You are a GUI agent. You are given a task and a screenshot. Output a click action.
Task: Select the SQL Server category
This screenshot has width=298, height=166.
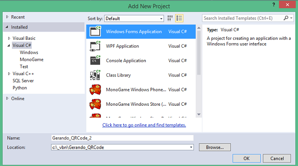point(23,81)
